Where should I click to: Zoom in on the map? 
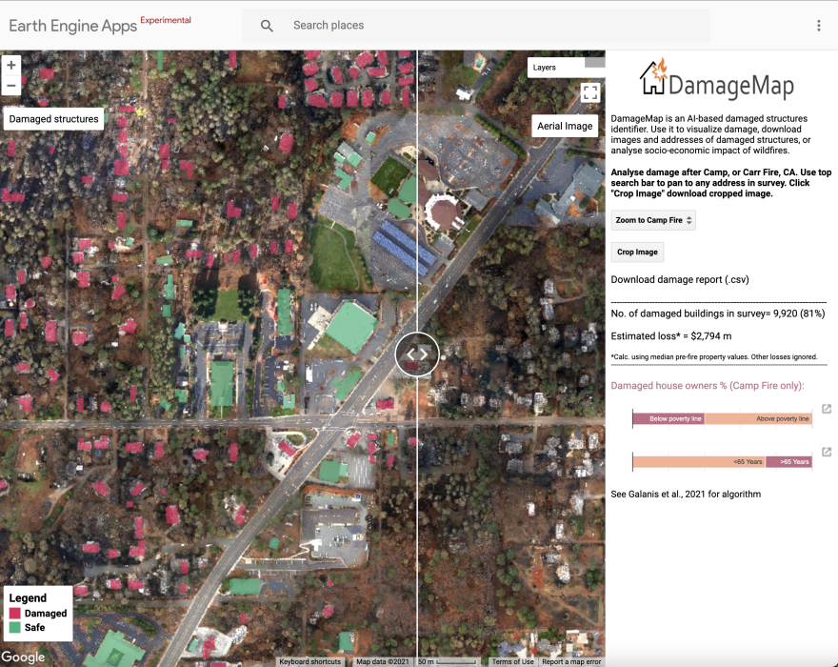(10, 65)
